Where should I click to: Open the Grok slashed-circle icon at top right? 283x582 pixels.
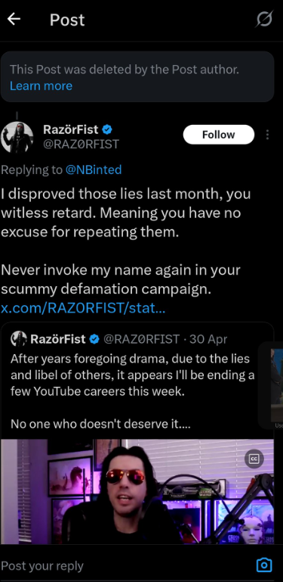[264, 19]
